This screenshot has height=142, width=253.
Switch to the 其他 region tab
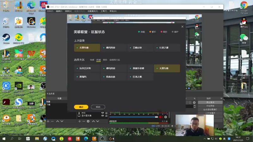pos(105,60)
